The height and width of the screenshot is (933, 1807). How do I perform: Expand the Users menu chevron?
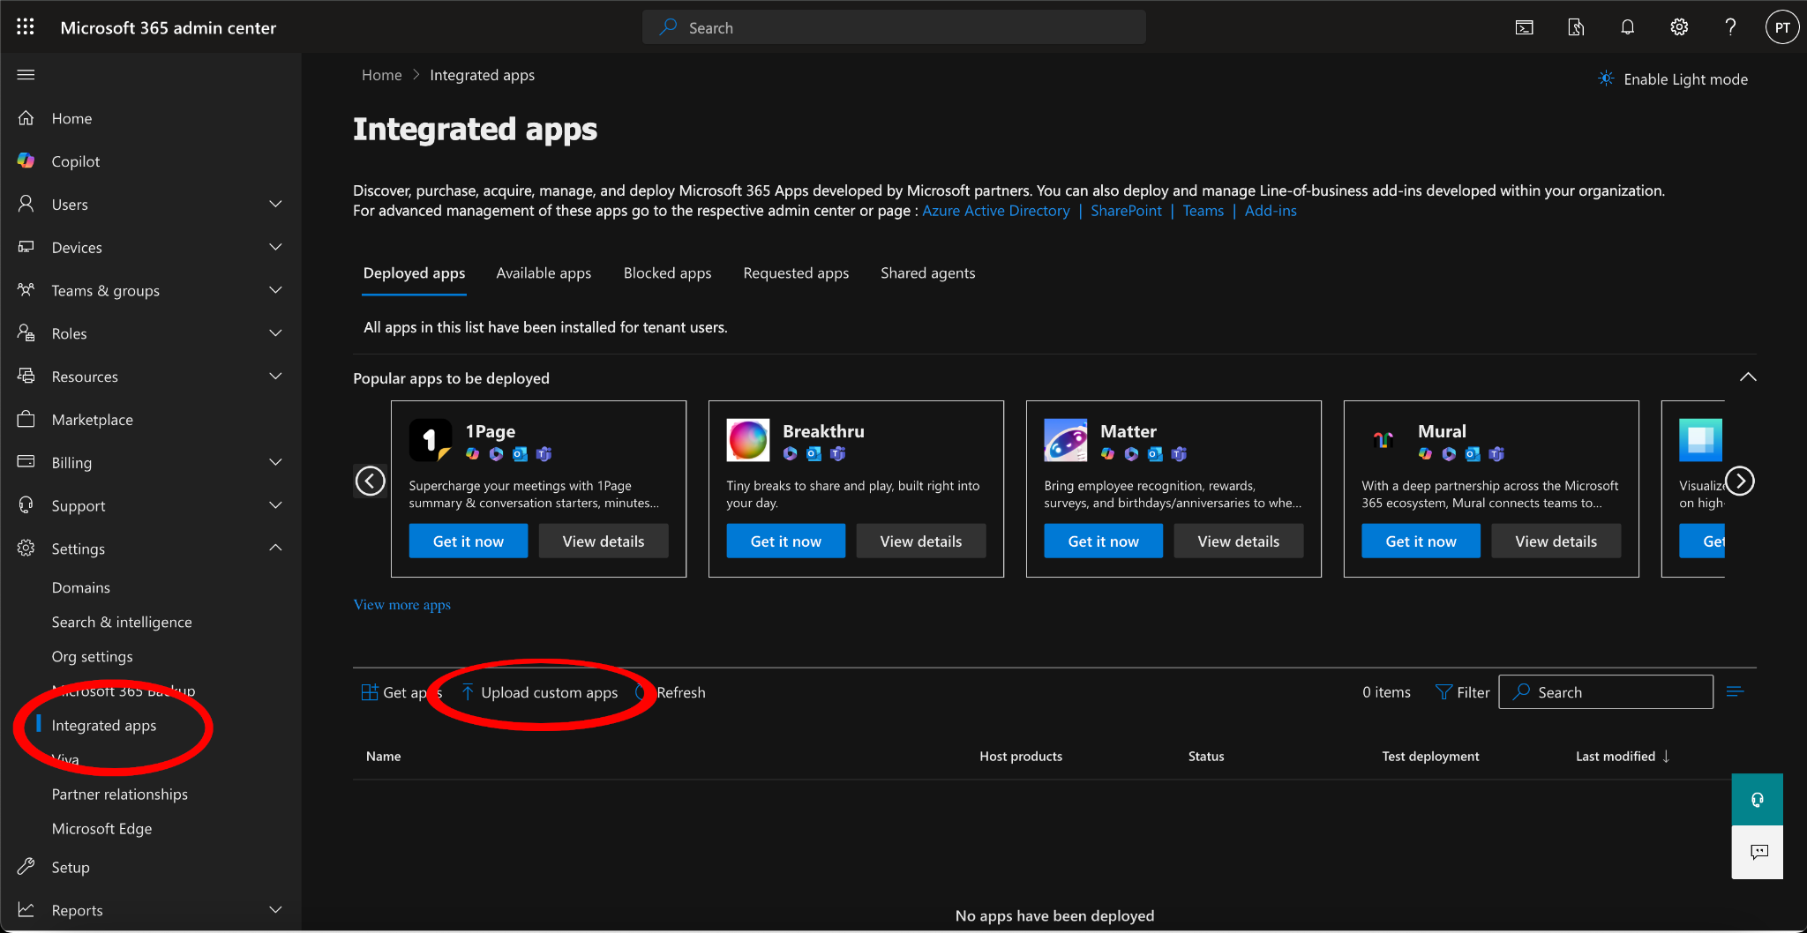click(x=275, y=204)
